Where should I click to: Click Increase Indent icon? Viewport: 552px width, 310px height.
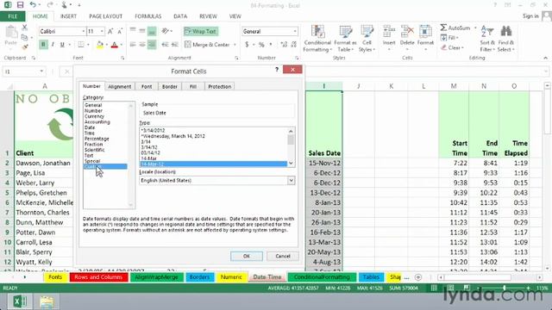[174, 45]
